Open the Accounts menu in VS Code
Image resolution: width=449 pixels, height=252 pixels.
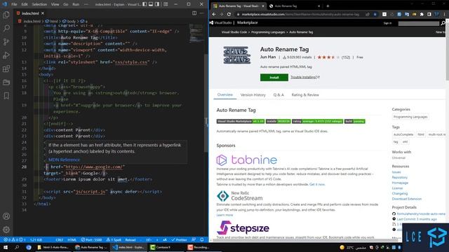(6, 216)
